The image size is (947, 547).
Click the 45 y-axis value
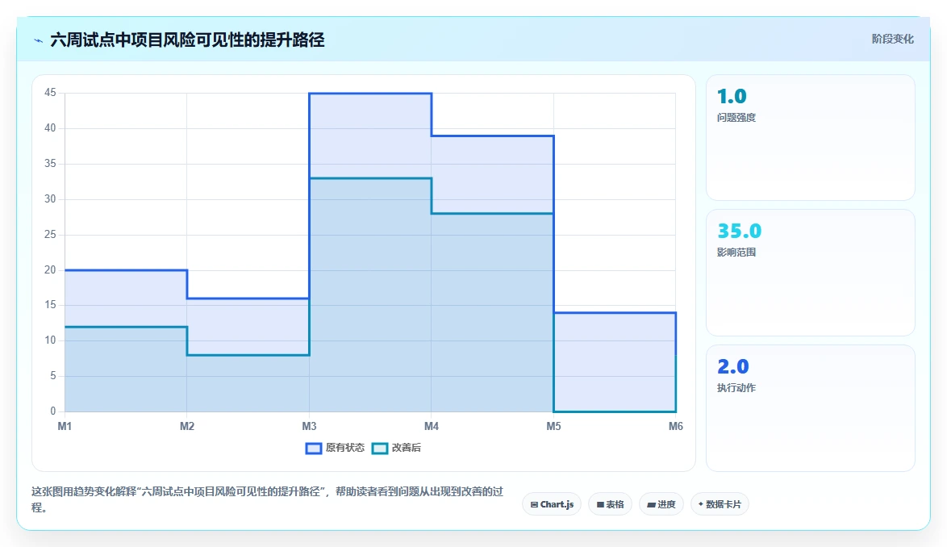pos(50,92)
